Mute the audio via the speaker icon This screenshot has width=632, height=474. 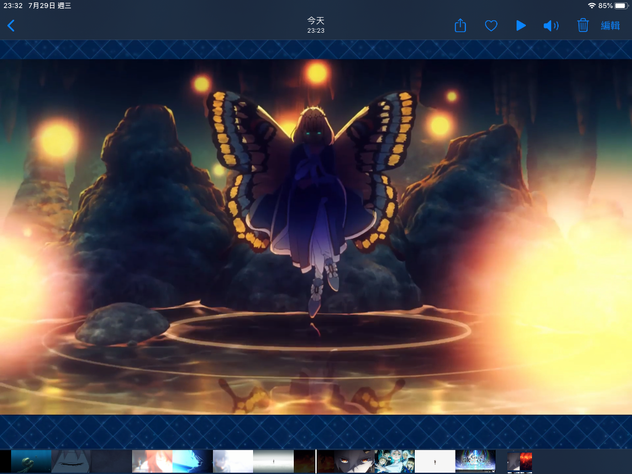(x=551, y=26)
